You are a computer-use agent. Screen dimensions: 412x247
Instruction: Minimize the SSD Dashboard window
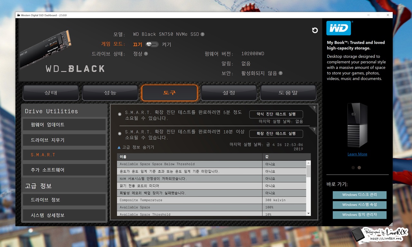tap(368, 15)
